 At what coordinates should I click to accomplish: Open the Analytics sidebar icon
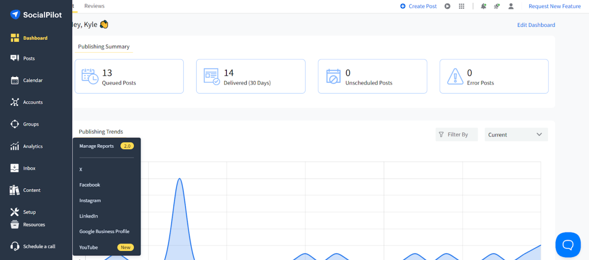[x=15, y=146]
